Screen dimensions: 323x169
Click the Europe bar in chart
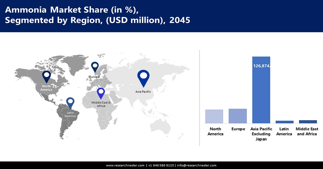click(238, 116)
